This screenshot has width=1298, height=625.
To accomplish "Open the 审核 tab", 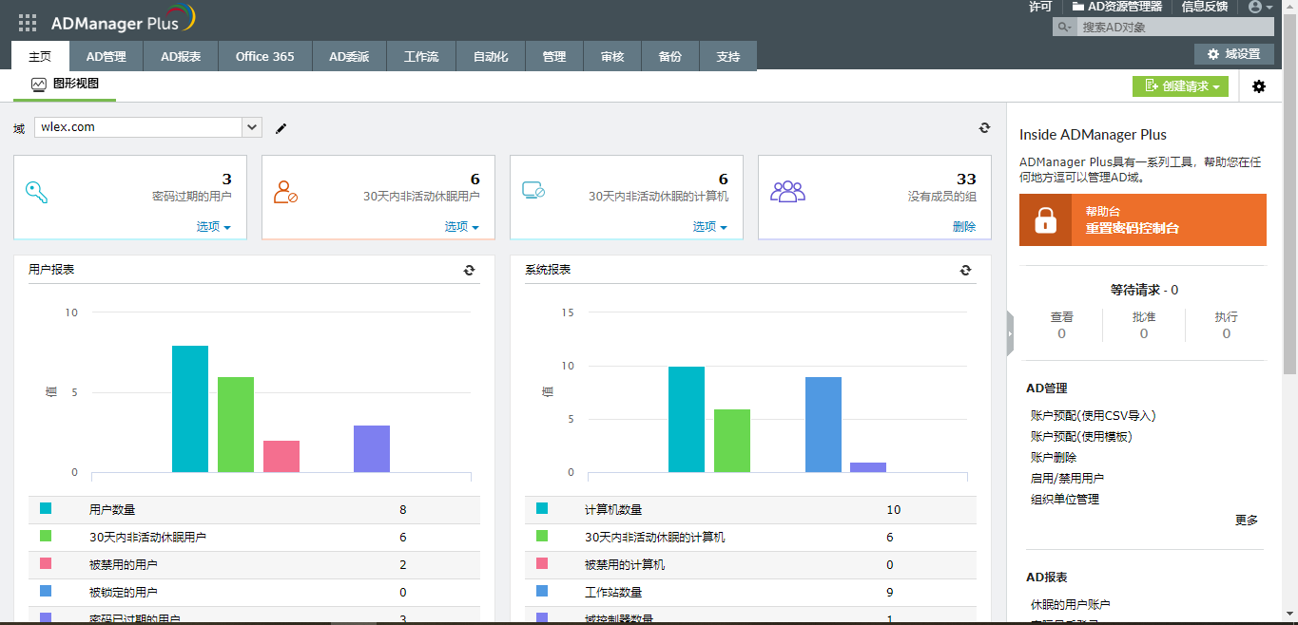I will pos(612,56).
